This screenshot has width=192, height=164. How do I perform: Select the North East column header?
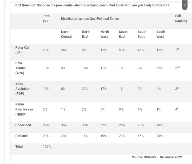point(86,34)
